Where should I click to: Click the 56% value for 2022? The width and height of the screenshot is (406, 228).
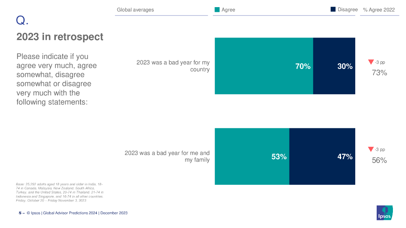(379, 160)
